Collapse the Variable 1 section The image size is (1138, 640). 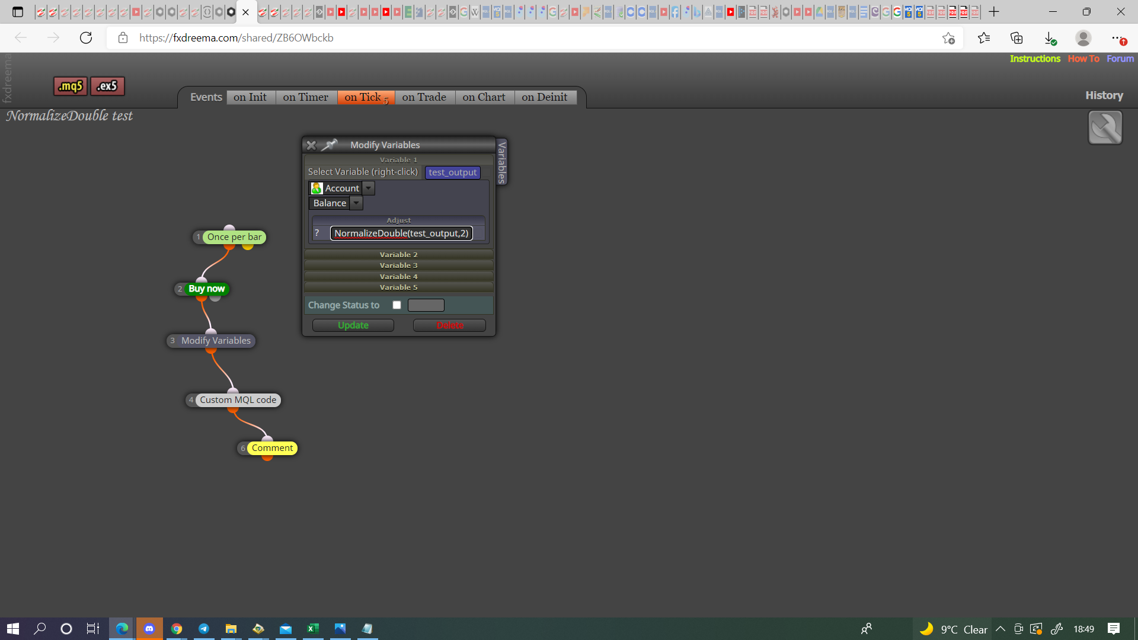click(398, 160)
